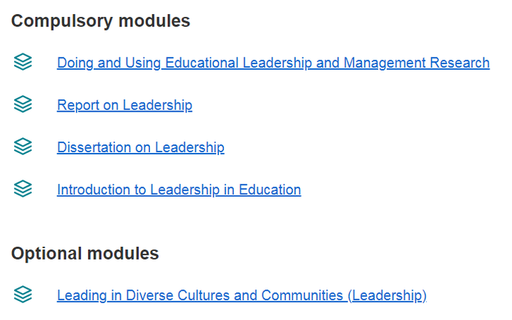Visit Leading in Diverse Cultures and Communities link
The height and width of the screenshot is (320, 512).
click(x=242, y=296)
